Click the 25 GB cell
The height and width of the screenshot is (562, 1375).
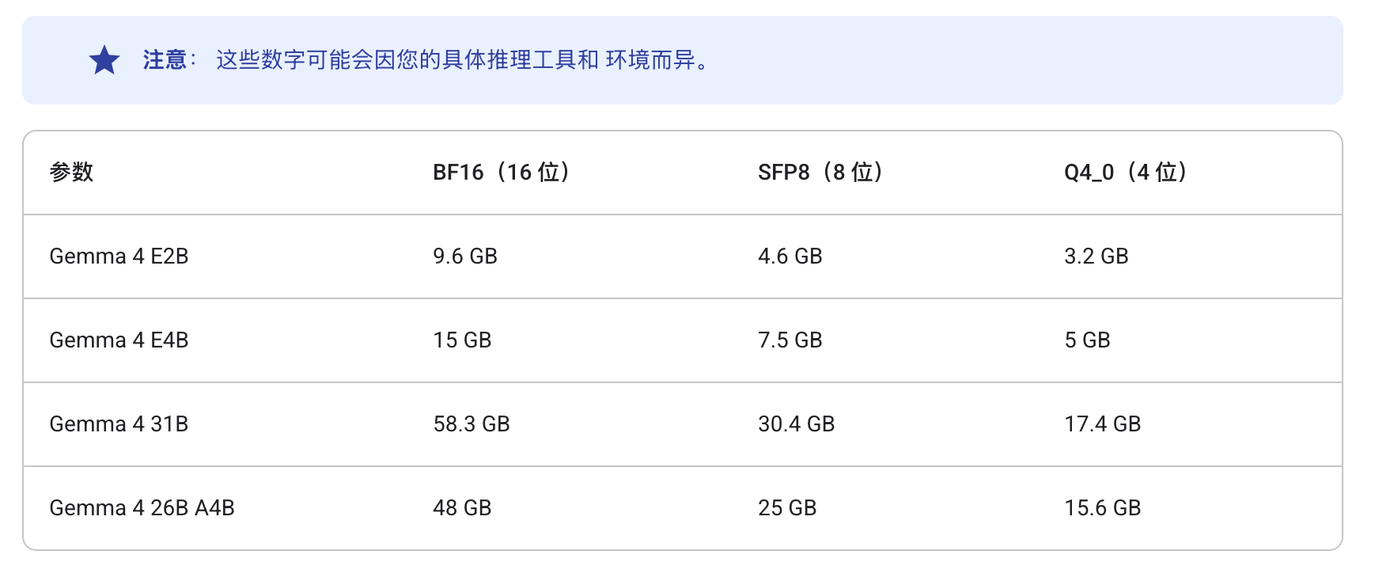pyautogui.click(x=786, y=508)
